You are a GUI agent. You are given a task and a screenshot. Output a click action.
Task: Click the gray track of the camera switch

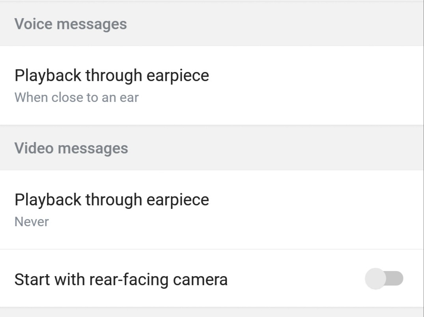click(396, 279)
